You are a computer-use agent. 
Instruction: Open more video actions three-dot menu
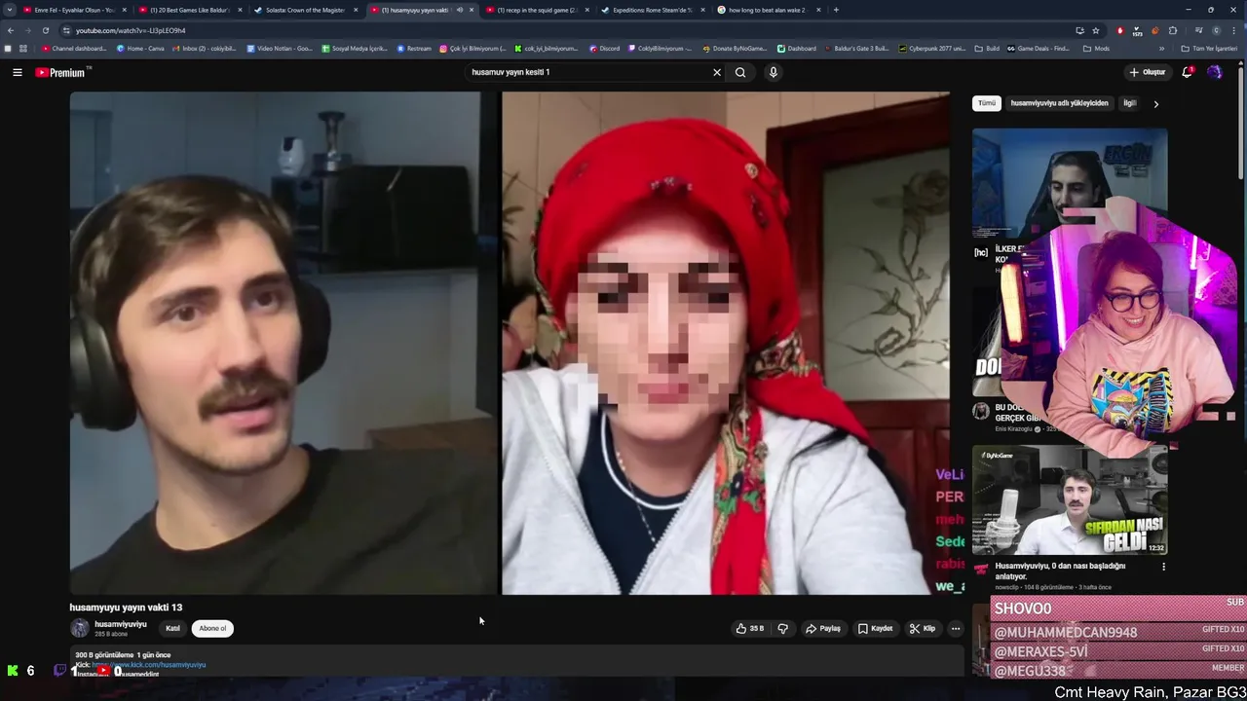pos(956,629)
